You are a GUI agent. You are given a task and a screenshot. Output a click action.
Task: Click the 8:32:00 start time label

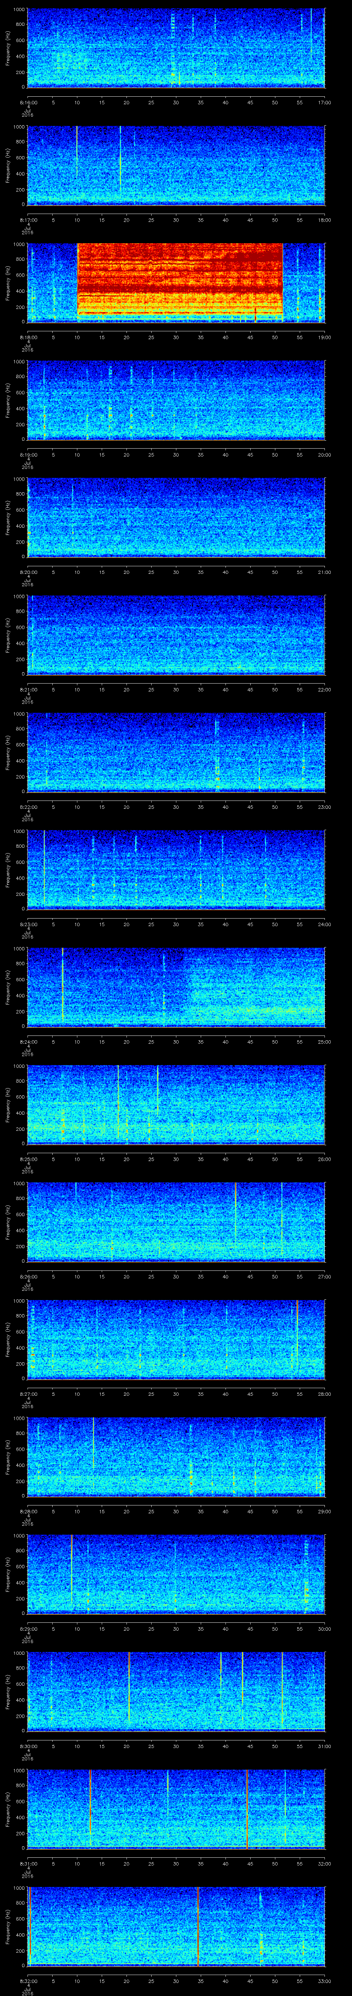(x=29, y=1981)
